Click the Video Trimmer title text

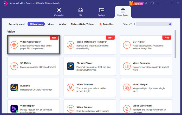(85, 84)
